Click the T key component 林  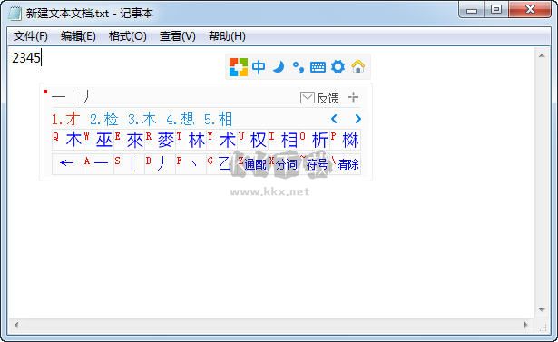(191, 140)
